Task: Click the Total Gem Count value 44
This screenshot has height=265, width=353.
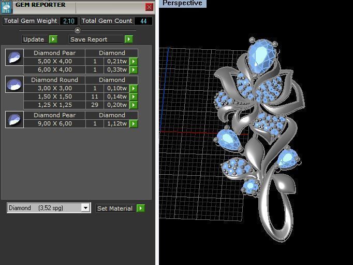Action: pyautogui.click(x=143, y=21)
